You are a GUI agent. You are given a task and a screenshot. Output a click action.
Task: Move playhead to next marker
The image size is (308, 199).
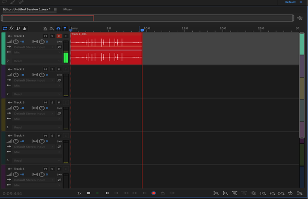(x=144, y=193)
